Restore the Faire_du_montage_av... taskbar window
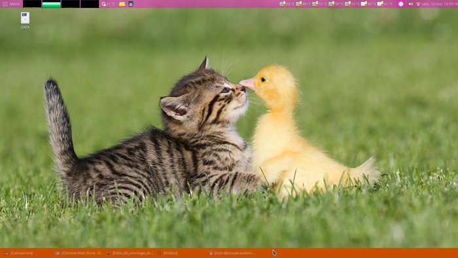 (x=130, y=253)
